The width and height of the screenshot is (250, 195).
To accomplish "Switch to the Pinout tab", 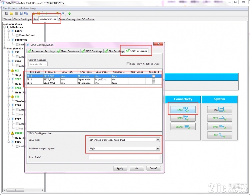I will coord(7,19).
